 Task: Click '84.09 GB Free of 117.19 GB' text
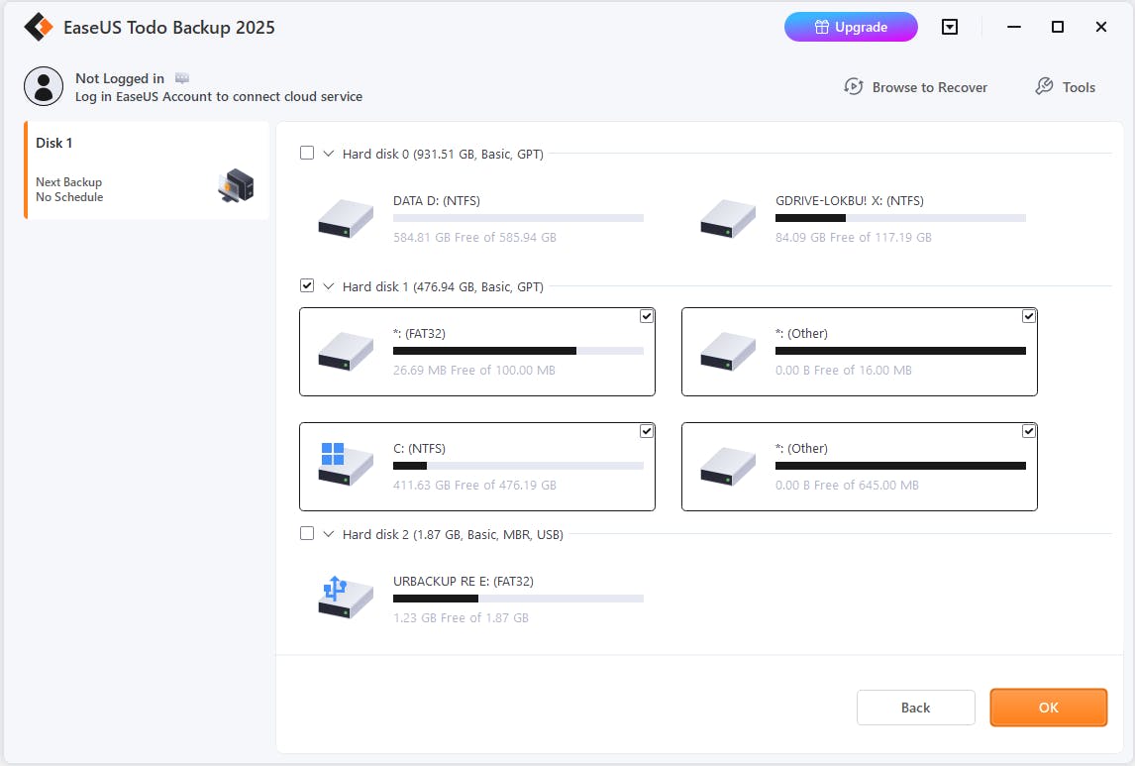tap(854, 237)
